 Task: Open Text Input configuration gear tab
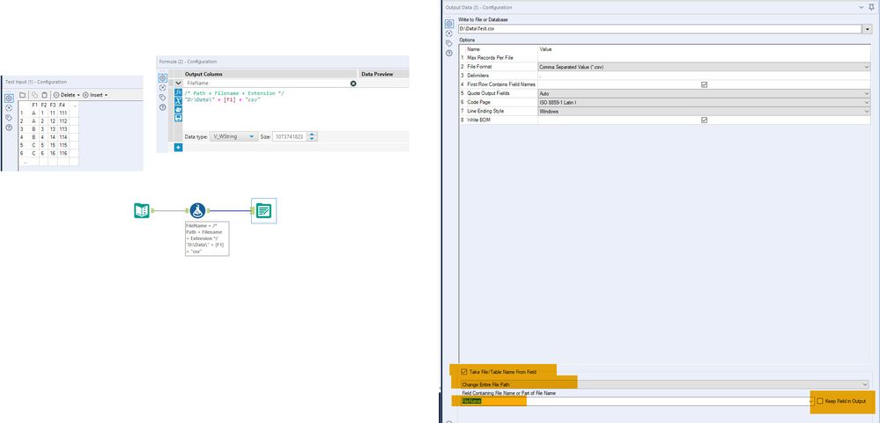pos(9,98)
